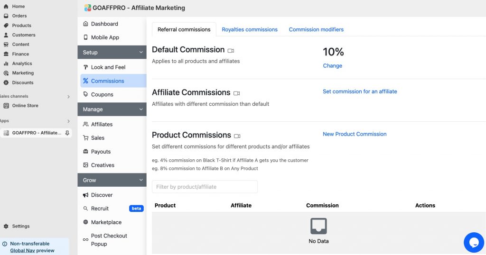Viewport: 486px width, 255px height.
Task: Click the Home icon in the Shopify sidebar
Action: pyautogui.click(x=6, y=6)
